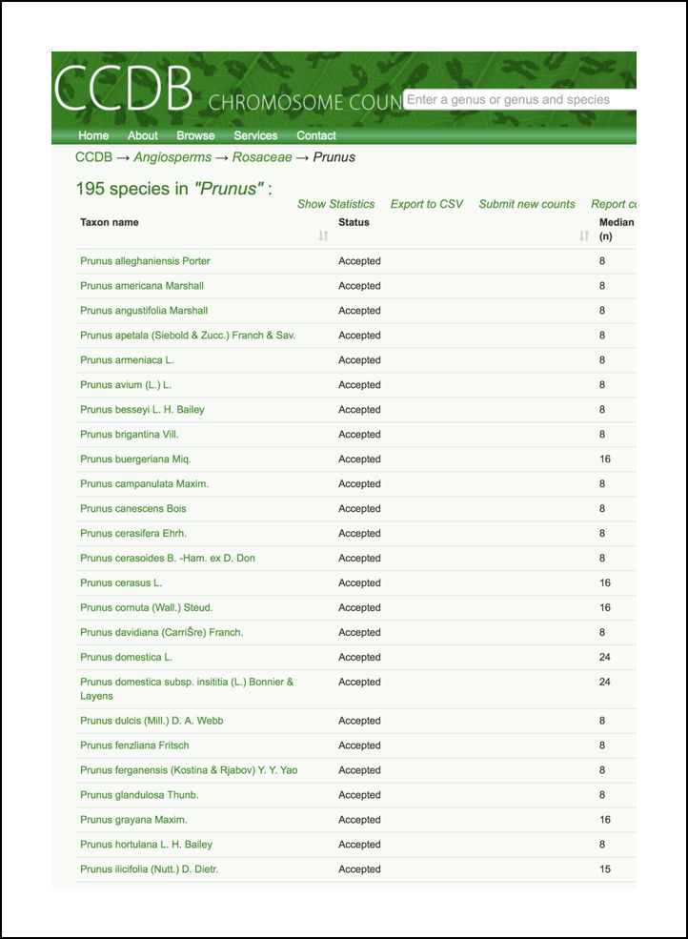Open Prunus armeniaca L. entry

pyautogui.click(x=127, y=360)
